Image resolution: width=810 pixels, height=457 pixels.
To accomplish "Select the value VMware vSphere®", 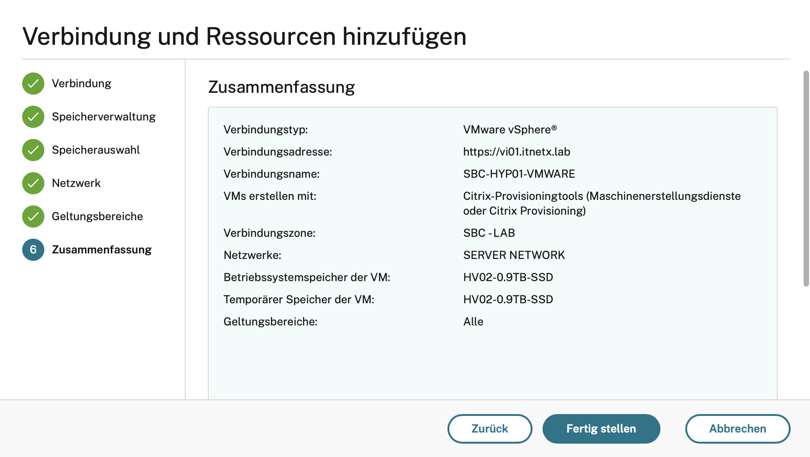I will click(510, 130).
